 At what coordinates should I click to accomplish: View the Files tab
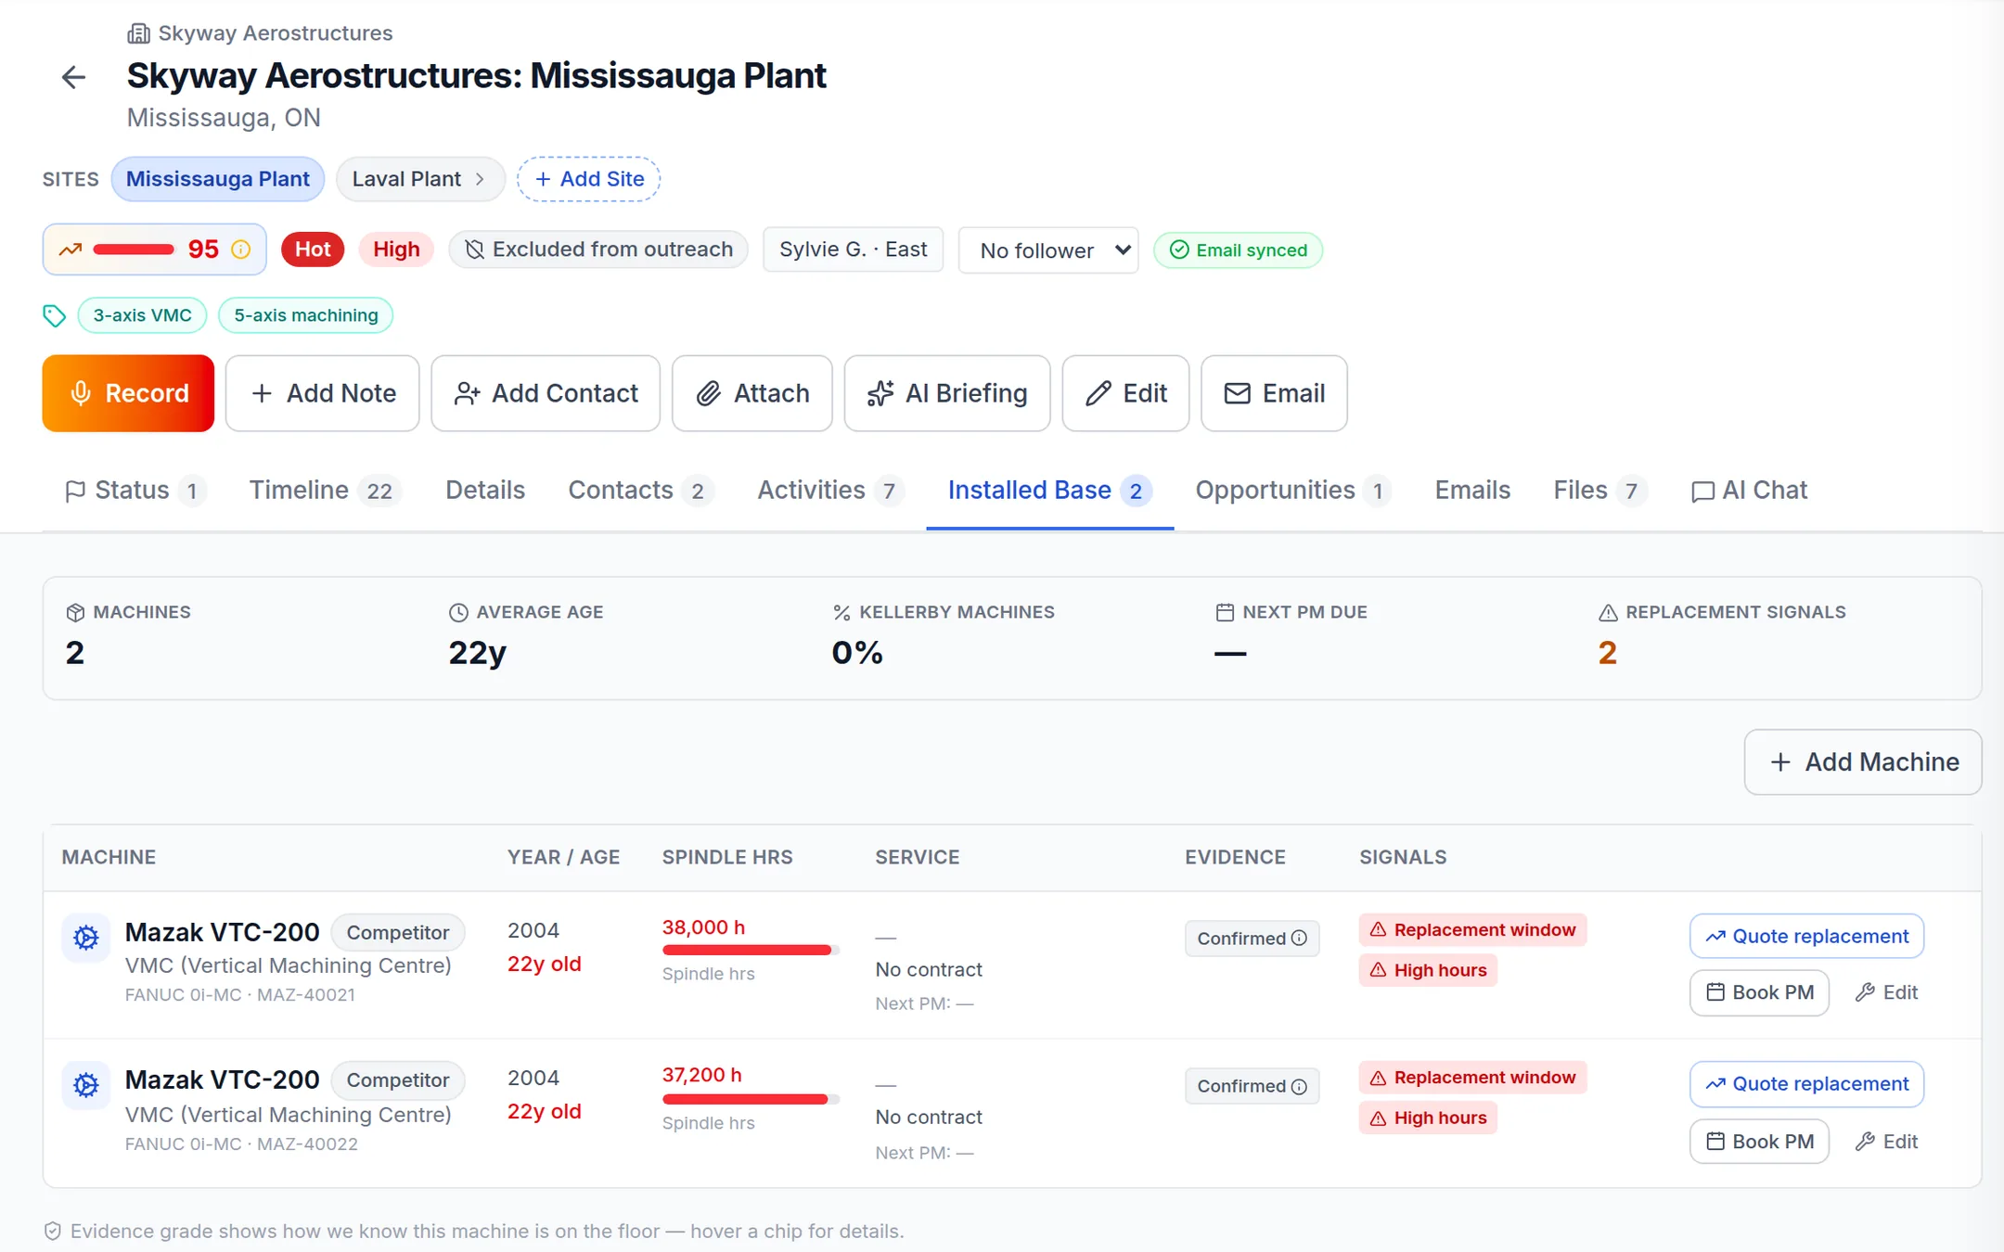[x=1599, y=491]
